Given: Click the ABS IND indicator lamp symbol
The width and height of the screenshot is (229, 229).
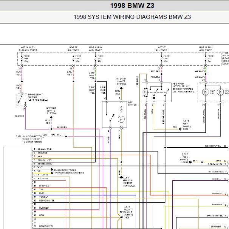Looking at the screenshot, I should pyautogui.click(x=206, y=92).
